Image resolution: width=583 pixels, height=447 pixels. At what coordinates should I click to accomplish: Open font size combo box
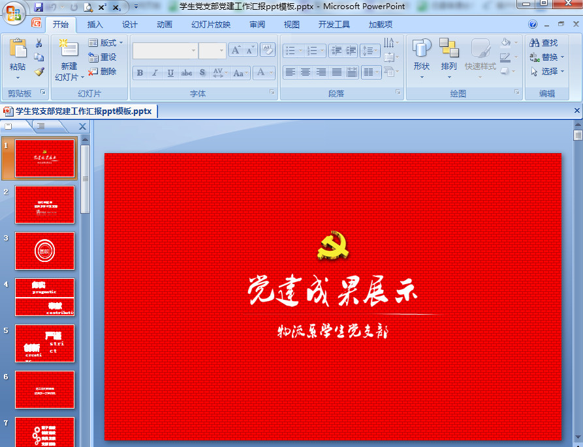click(x=212, y=50)
